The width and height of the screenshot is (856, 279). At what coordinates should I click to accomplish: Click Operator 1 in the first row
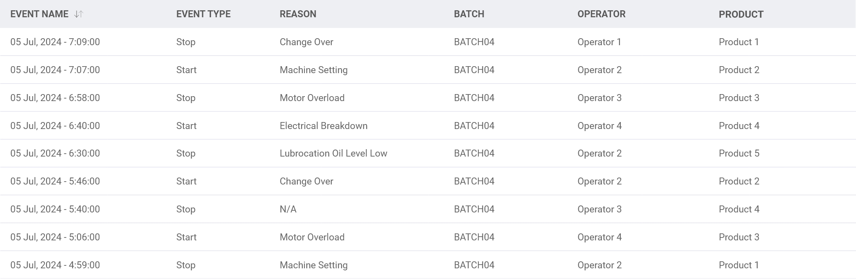tap(599, 42)
